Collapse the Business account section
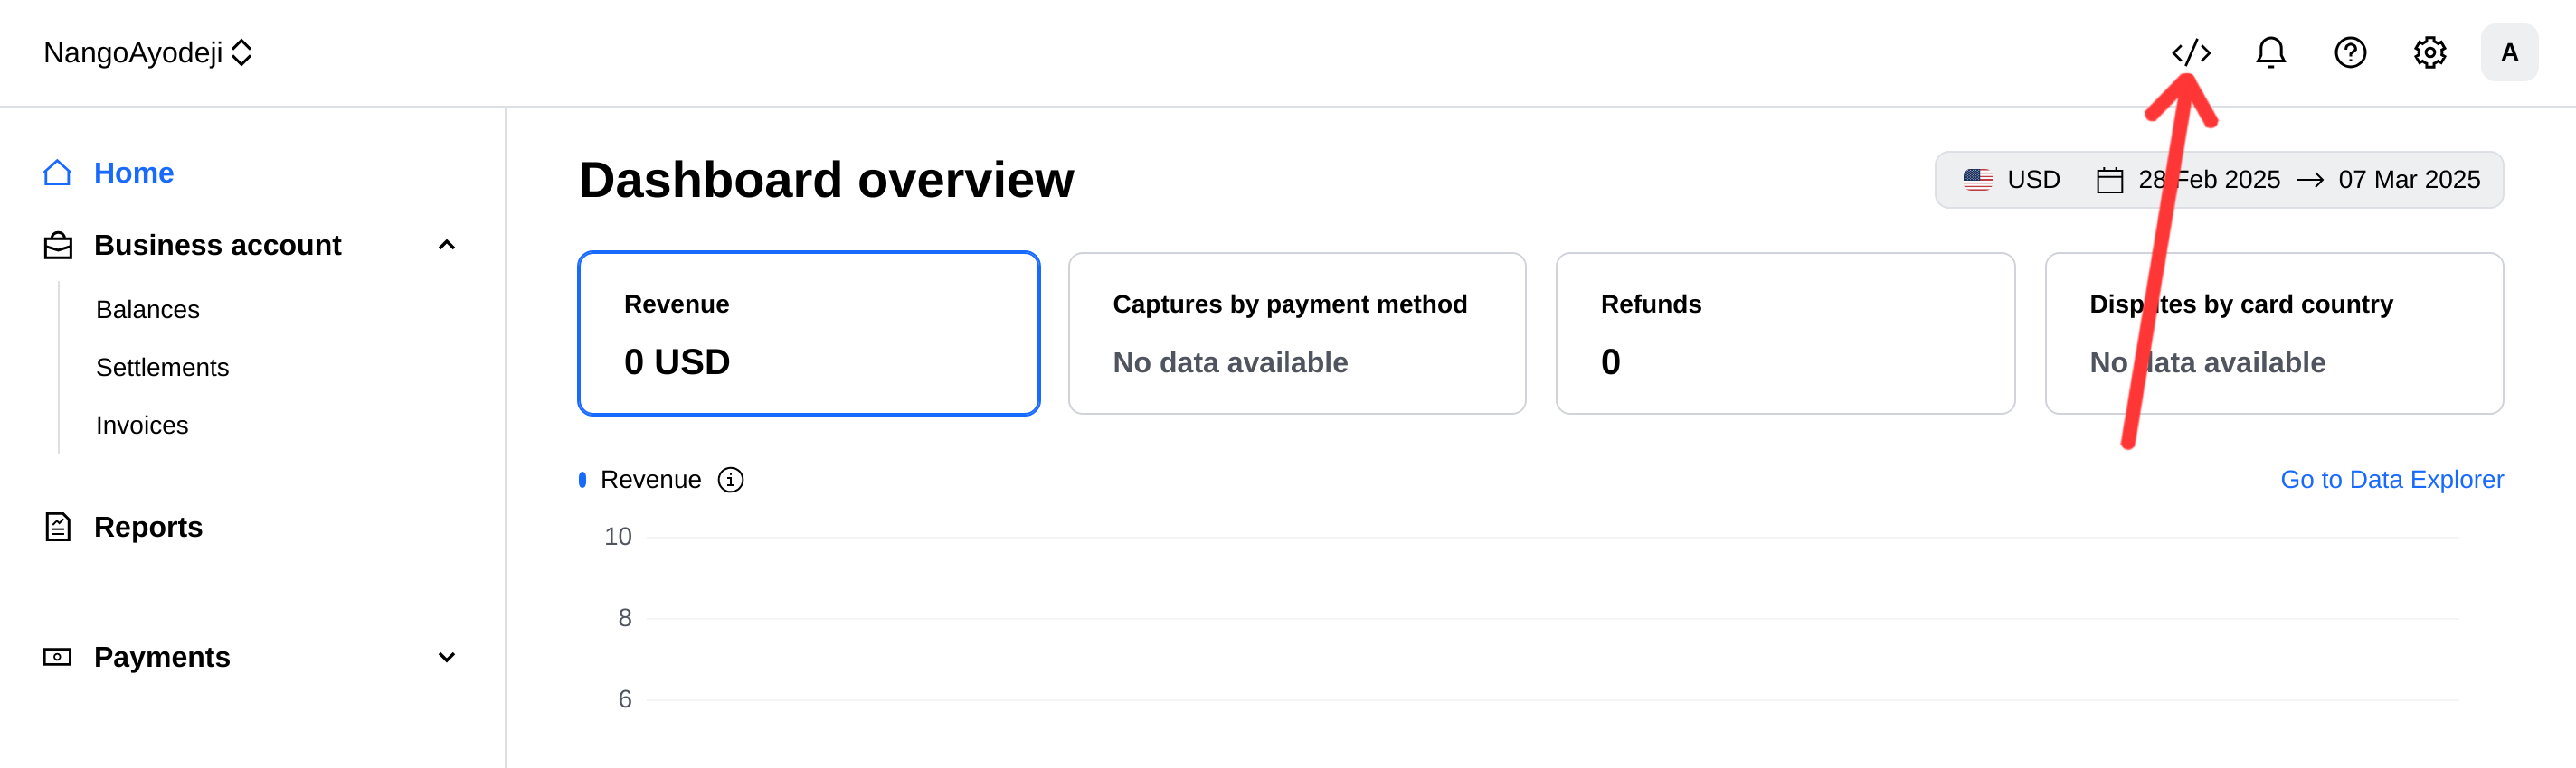Image resolution: width=2576 pixels, height=768 pixels. pos(447,245)
